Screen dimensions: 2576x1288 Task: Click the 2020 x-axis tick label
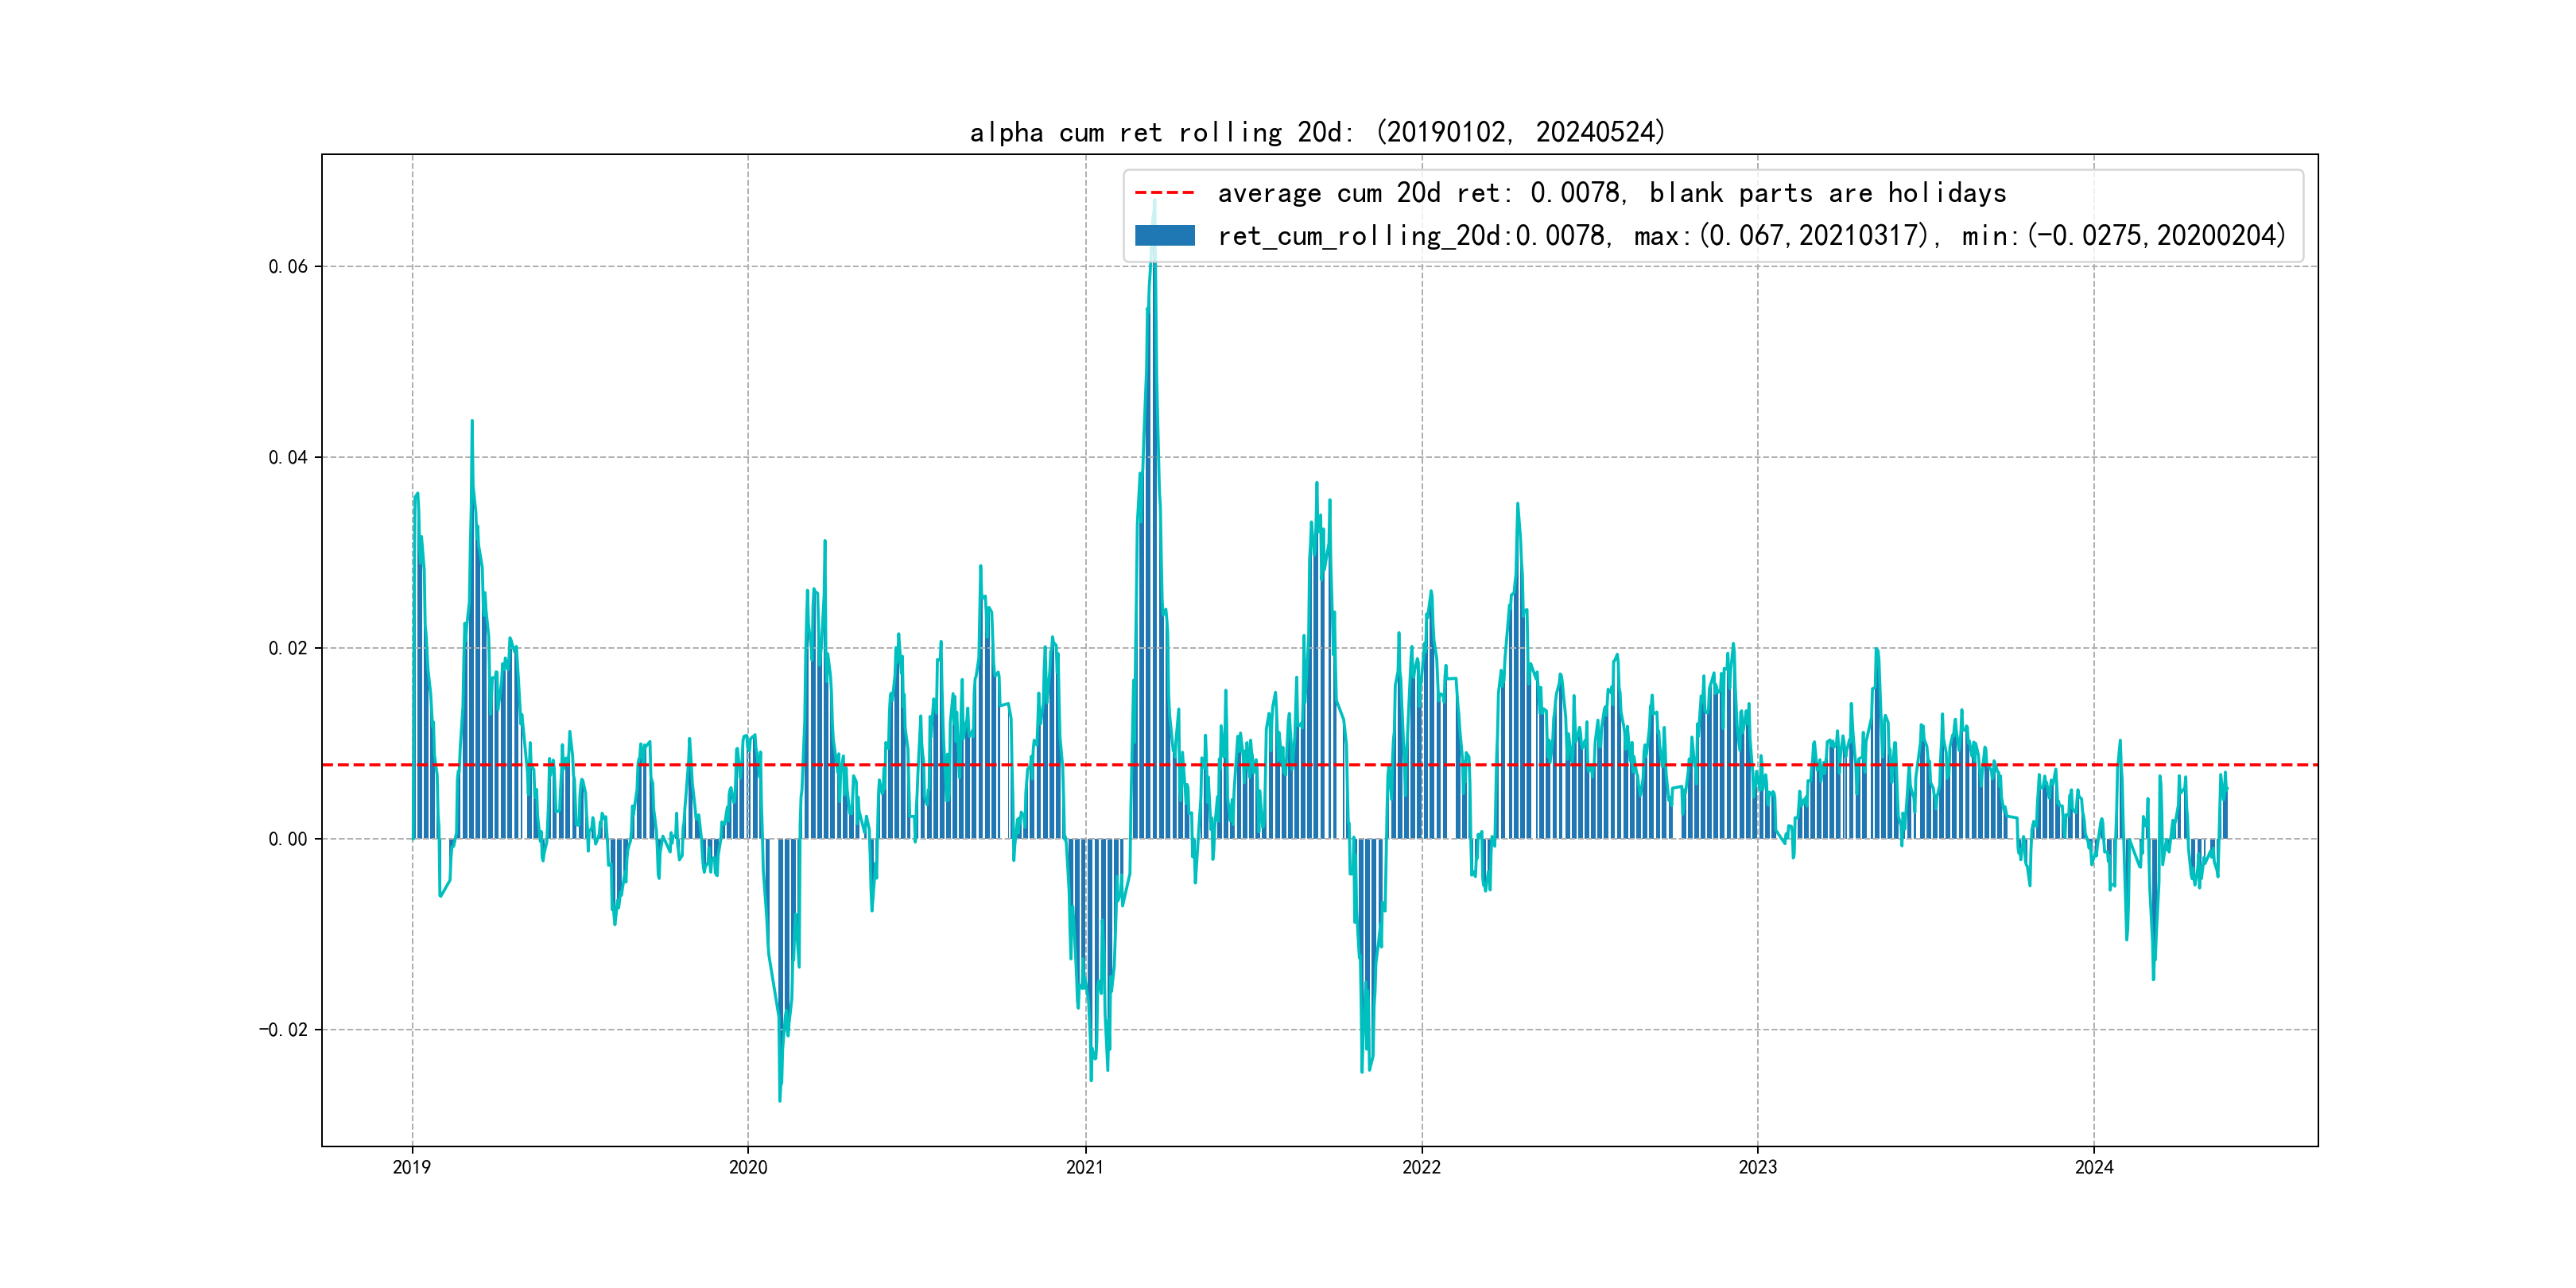point(747,1167)
